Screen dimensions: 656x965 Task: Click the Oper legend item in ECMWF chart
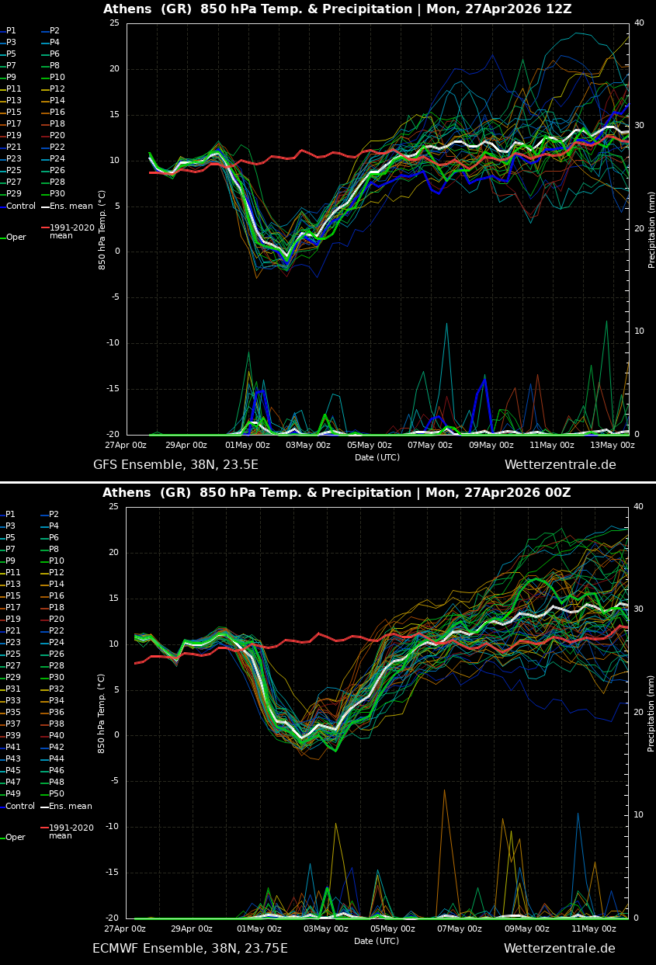16,838
